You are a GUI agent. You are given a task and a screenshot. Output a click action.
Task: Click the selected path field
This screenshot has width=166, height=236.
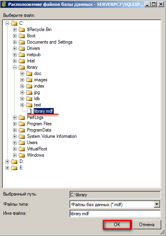point(115,195)
